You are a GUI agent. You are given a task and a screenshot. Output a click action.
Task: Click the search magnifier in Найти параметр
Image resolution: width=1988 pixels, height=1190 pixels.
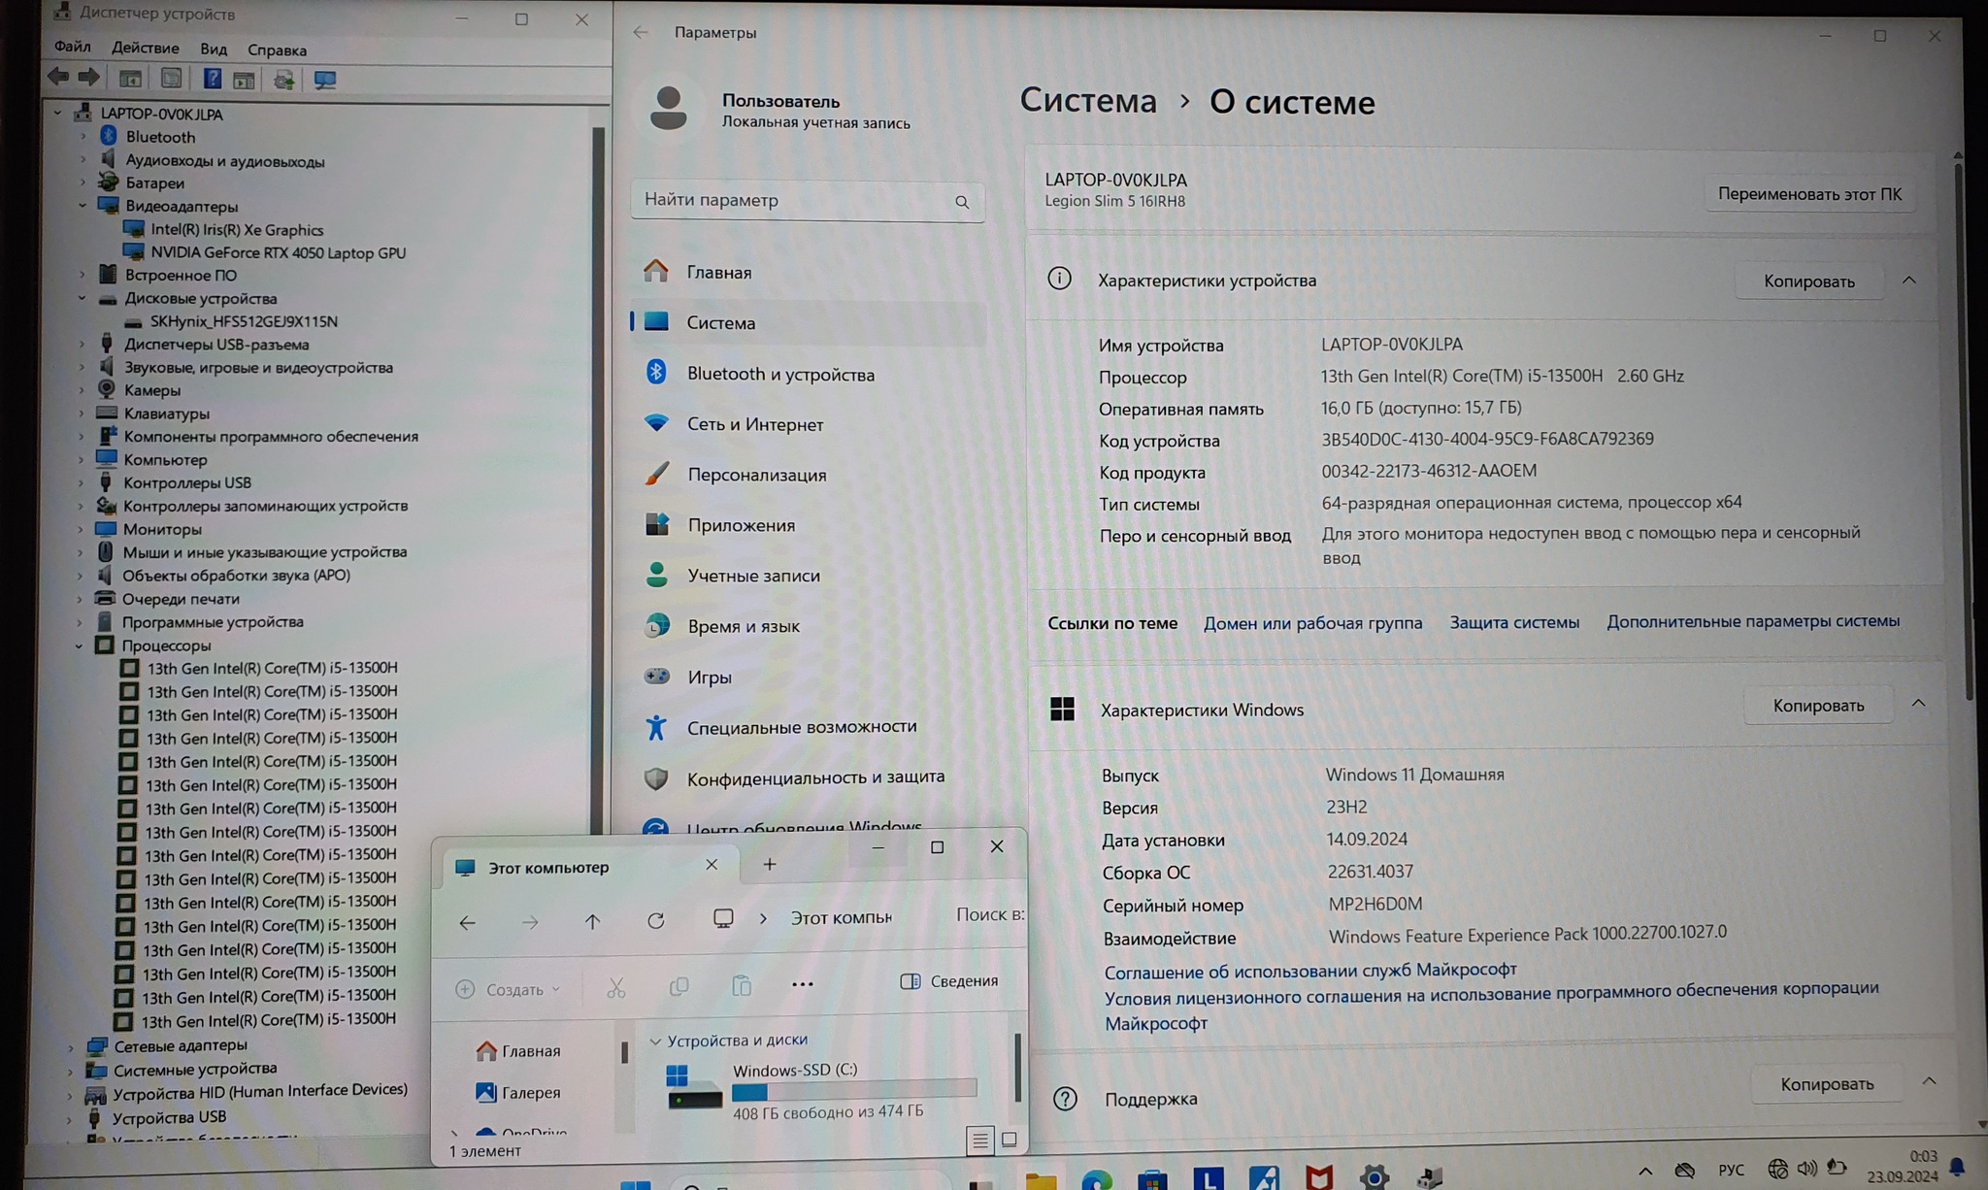pos(961,202)
